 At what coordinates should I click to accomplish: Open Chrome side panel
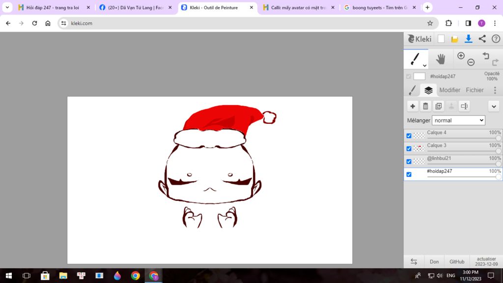tap(468, 23)
